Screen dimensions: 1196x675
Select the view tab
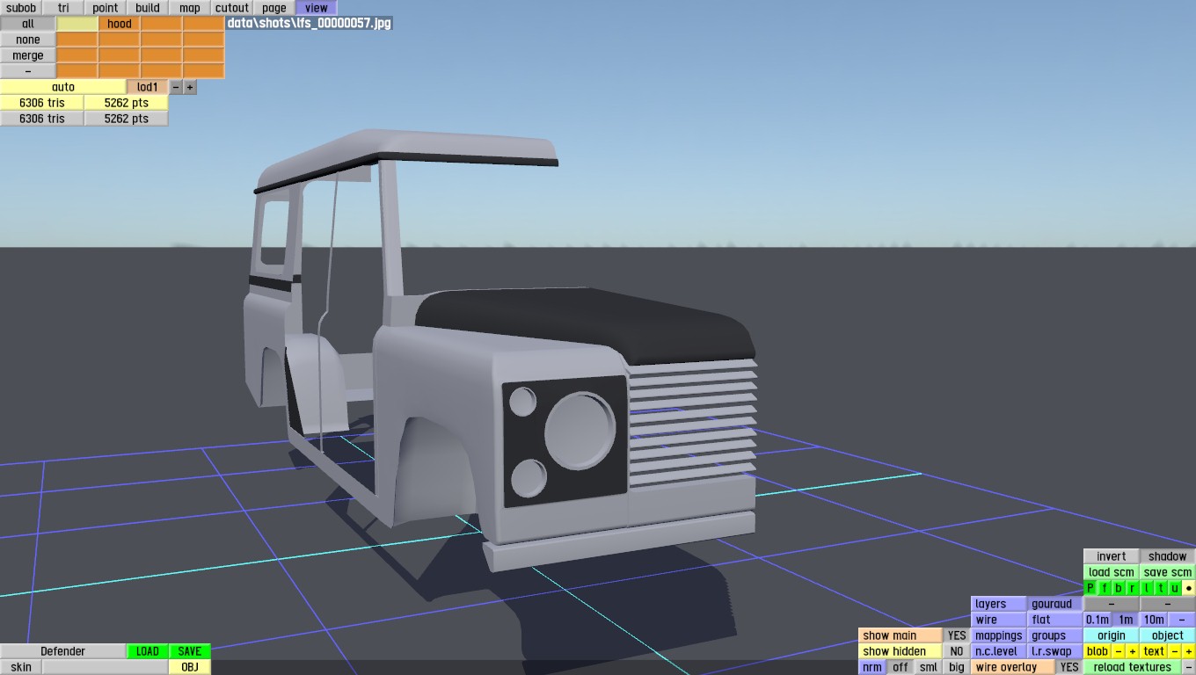pyautogui.click(x=317, y=8)
